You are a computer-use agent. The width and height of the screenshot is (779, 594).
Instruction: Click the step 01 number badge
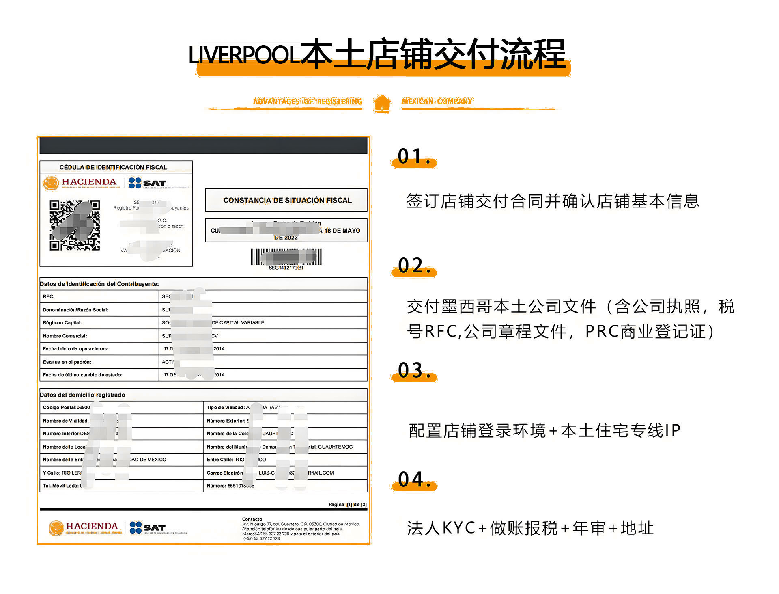[x=413, y=157]
